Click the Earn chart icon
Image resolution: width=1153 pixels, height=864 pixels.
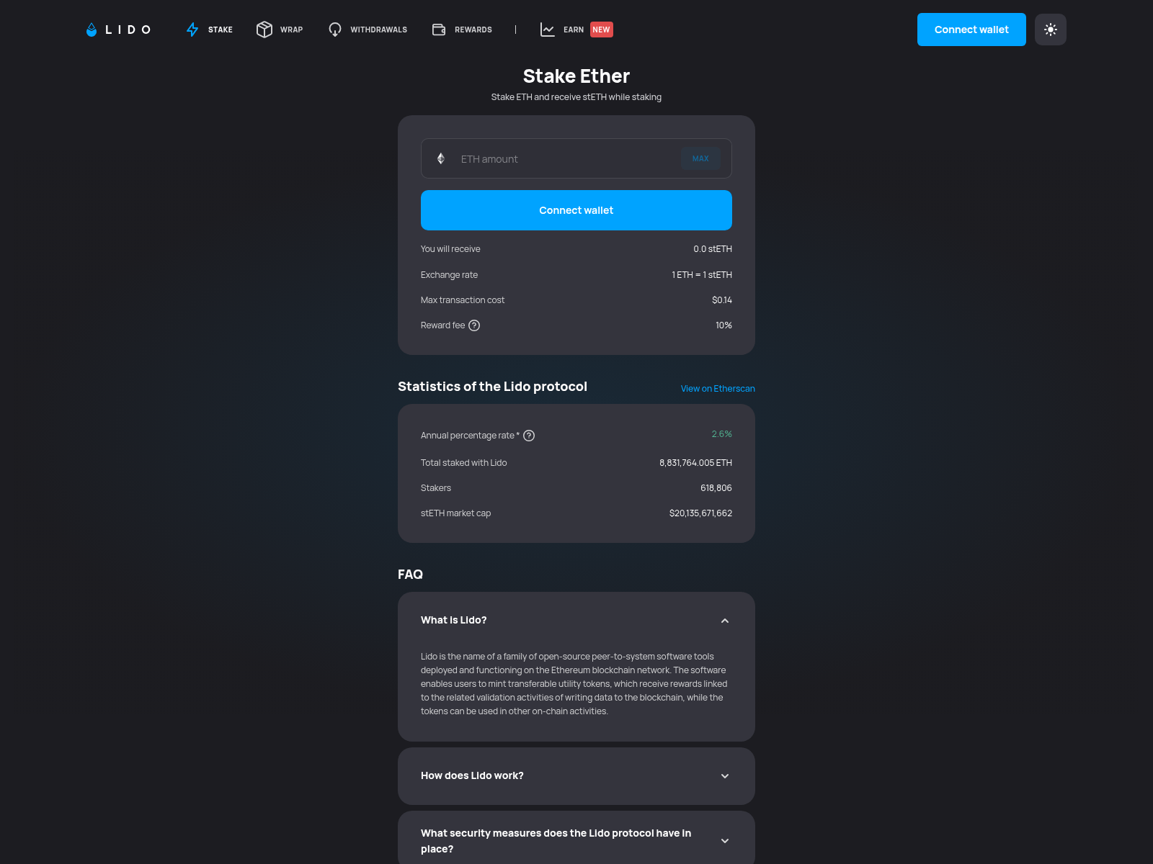548,30
